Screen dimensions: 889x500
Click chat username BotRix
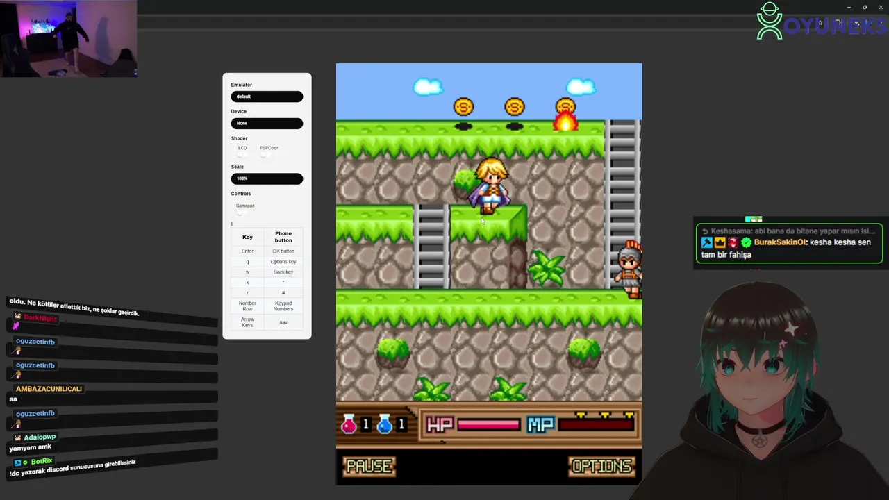tap(42, 461)
